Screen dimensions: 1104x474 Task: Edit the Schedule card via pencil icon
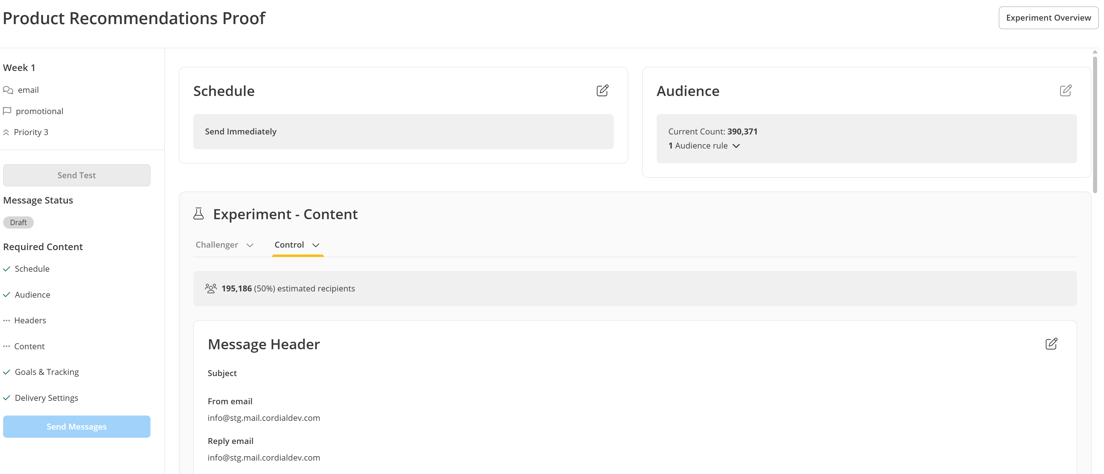coord(602,90)
